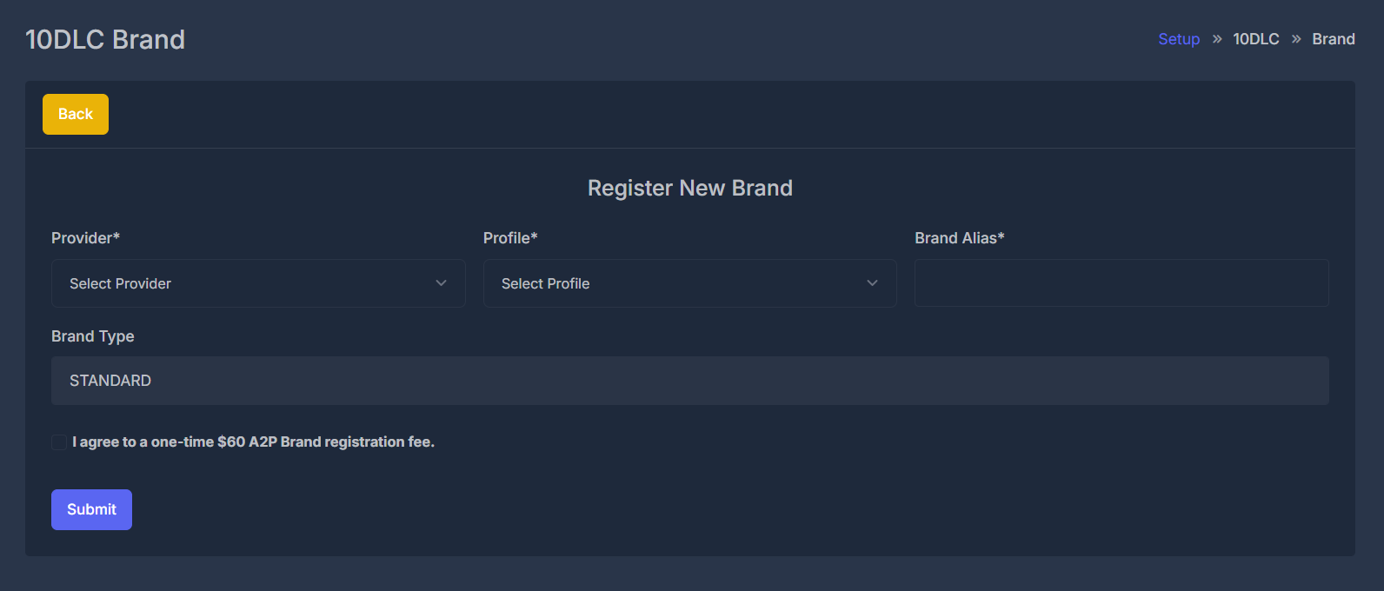Screen dimensions: 1384x591
Task: Click the Register New Brand heading
Action: tap(689, 187)
